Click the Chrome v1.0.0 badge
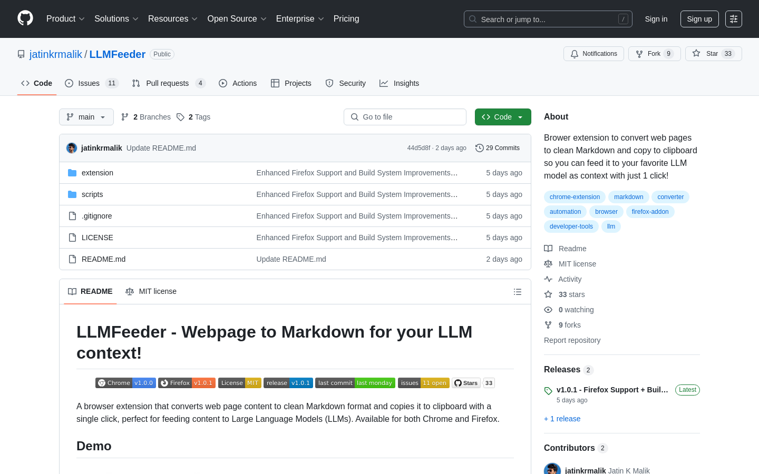Image resolution: width=759 pixels, height=474 pixels. click(x=125, y=383)
